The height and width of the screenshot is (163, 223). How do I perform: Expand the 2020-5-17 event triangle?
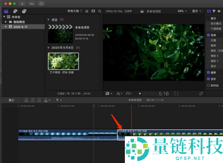point(6,27)
